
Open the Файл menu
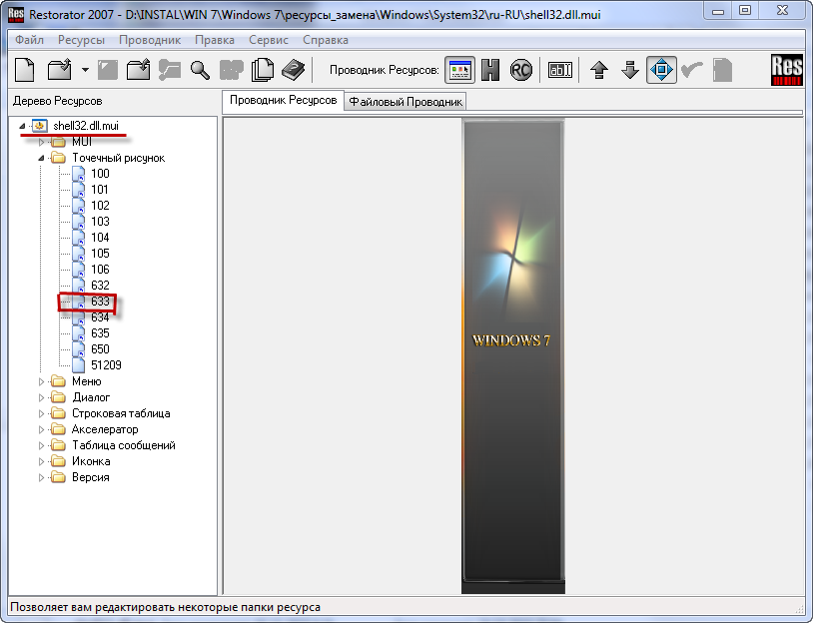pyautogui.click(x=29, y=40)
